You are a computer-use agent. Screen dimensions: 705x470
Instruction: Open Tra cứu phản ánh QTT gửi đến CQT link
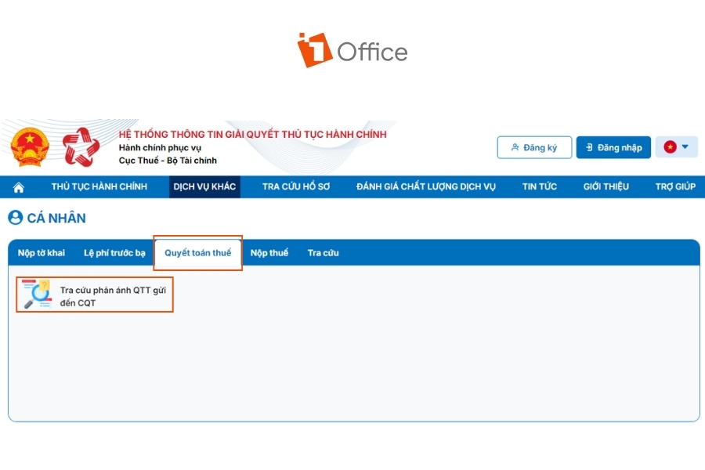pyautogui.click(x=113, y=296)
